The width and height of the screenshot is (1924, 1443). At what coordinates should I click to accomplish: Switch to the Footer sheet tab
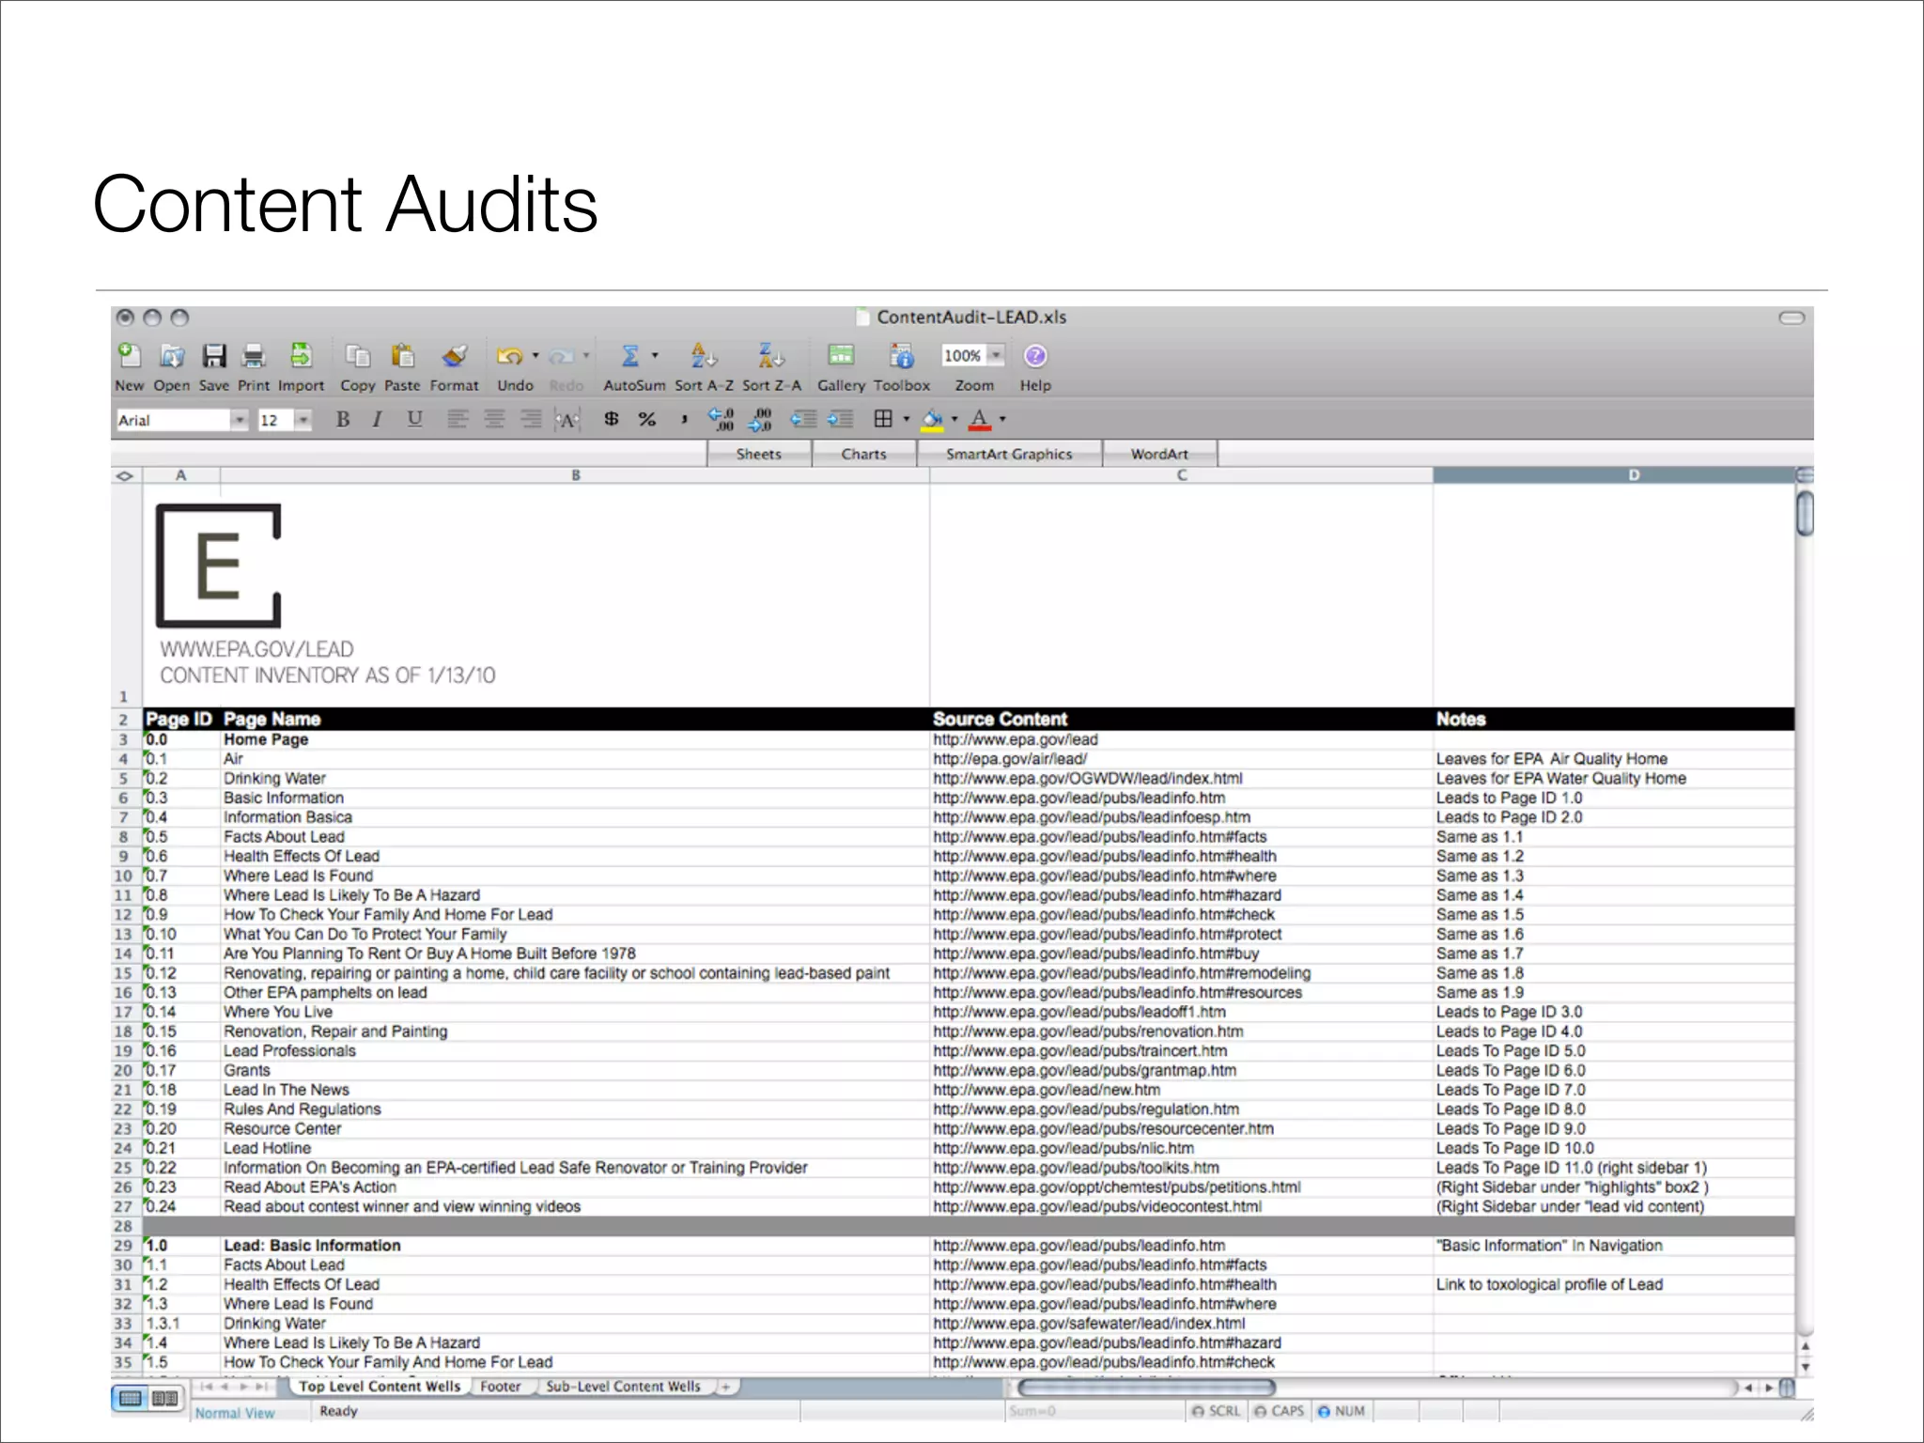(500, 1387)
